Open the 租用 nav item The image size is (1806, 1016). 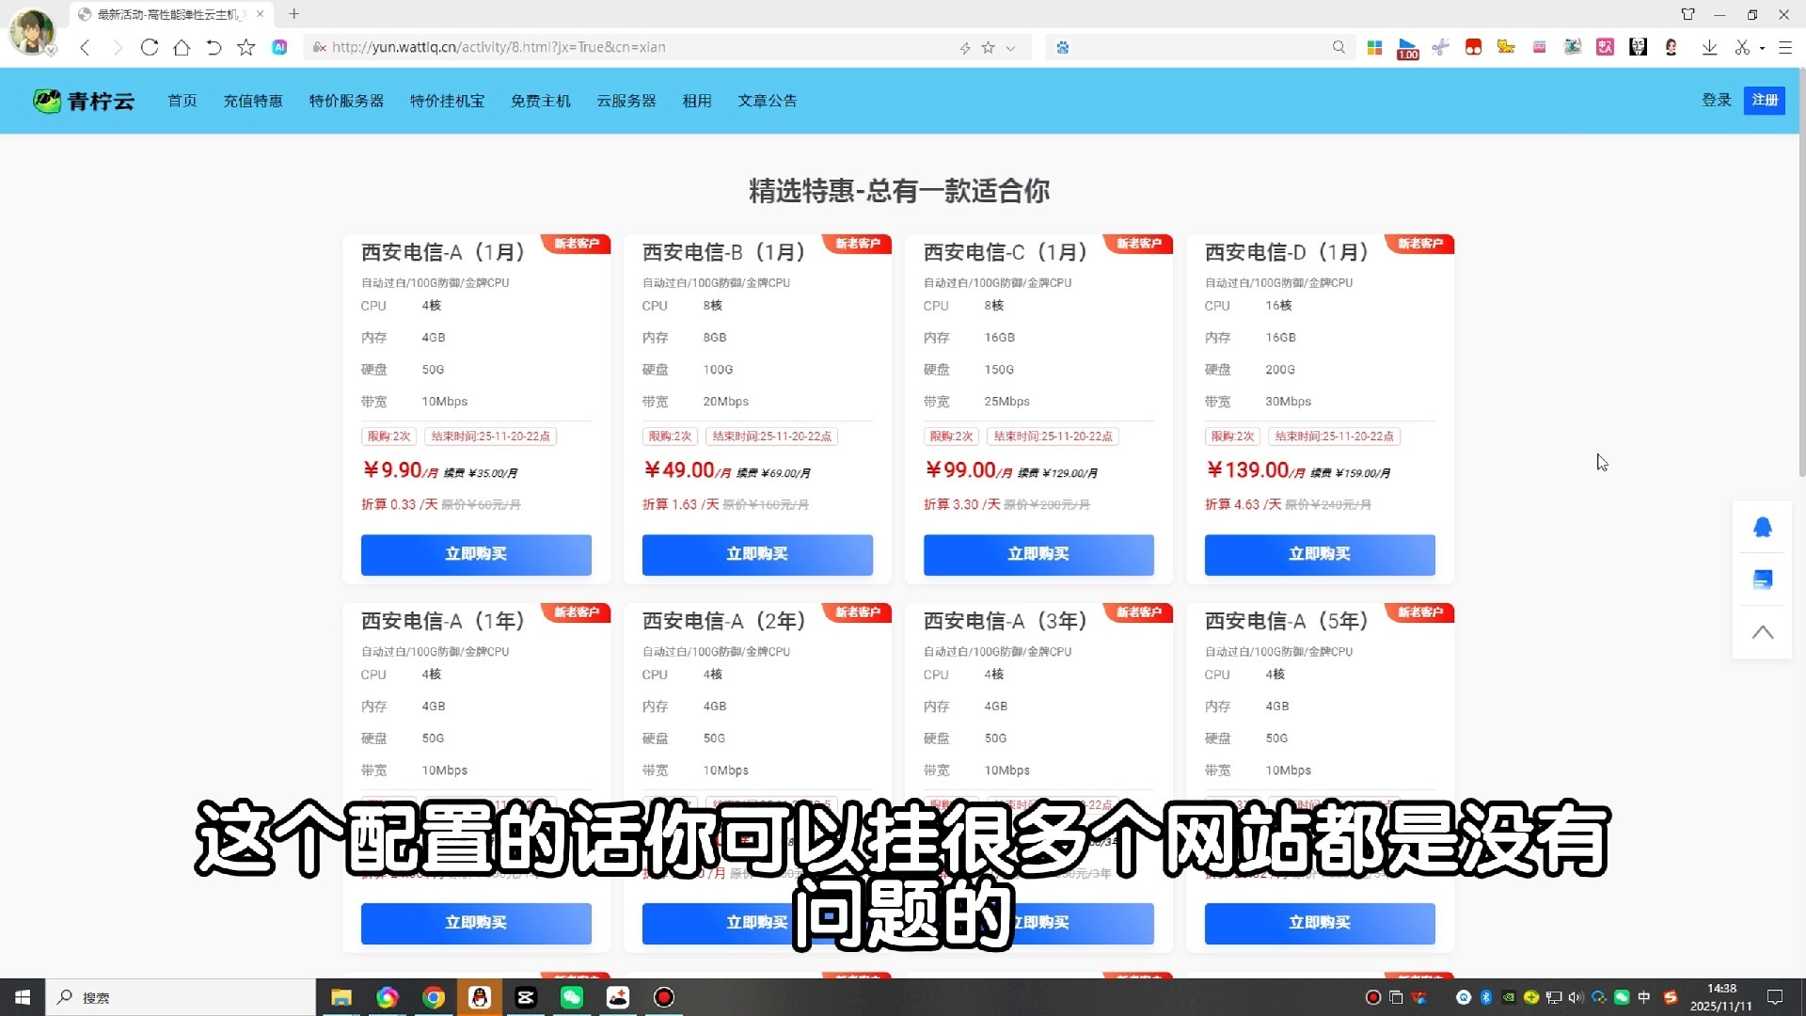697,101
